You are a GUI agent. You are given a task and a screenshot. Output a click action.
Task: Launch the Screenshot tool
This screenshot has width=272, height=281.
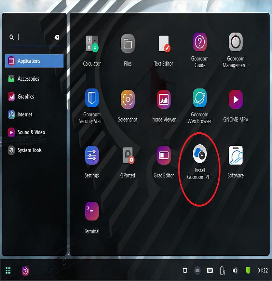click(128, 100)
